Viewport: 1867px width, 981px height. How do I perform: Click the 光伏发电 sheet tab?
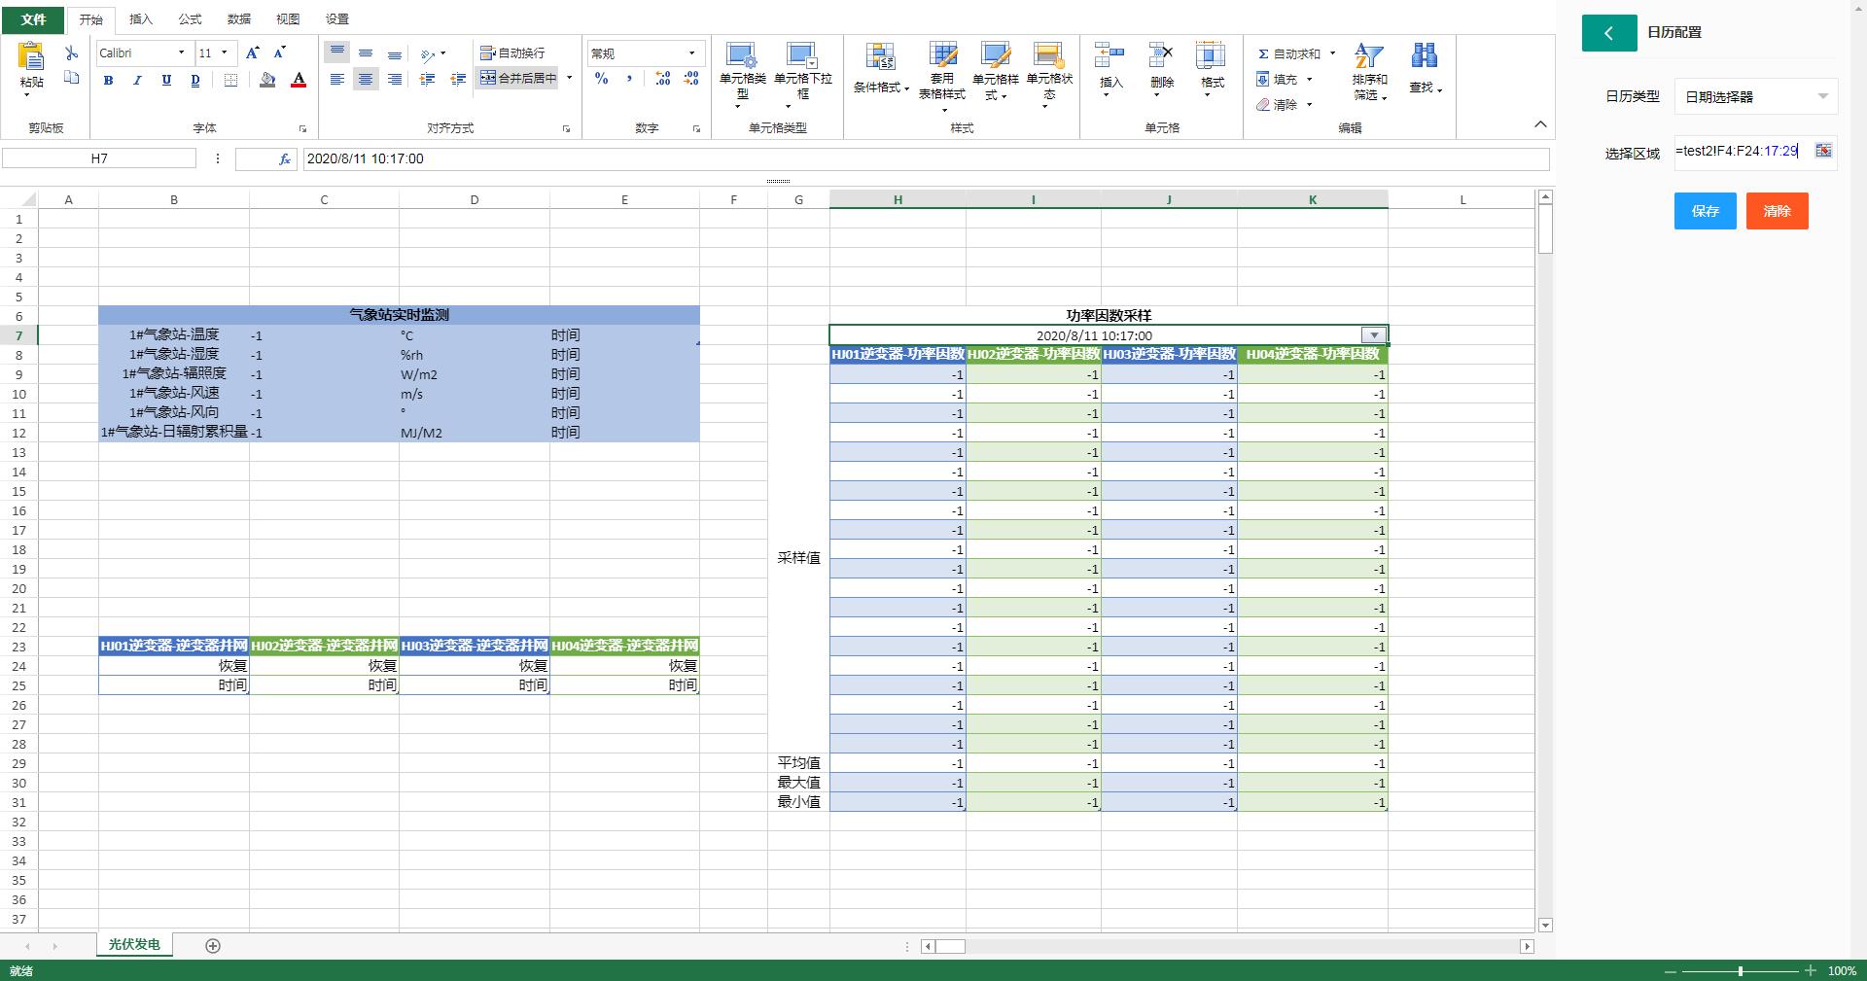(x=134, y=944)
